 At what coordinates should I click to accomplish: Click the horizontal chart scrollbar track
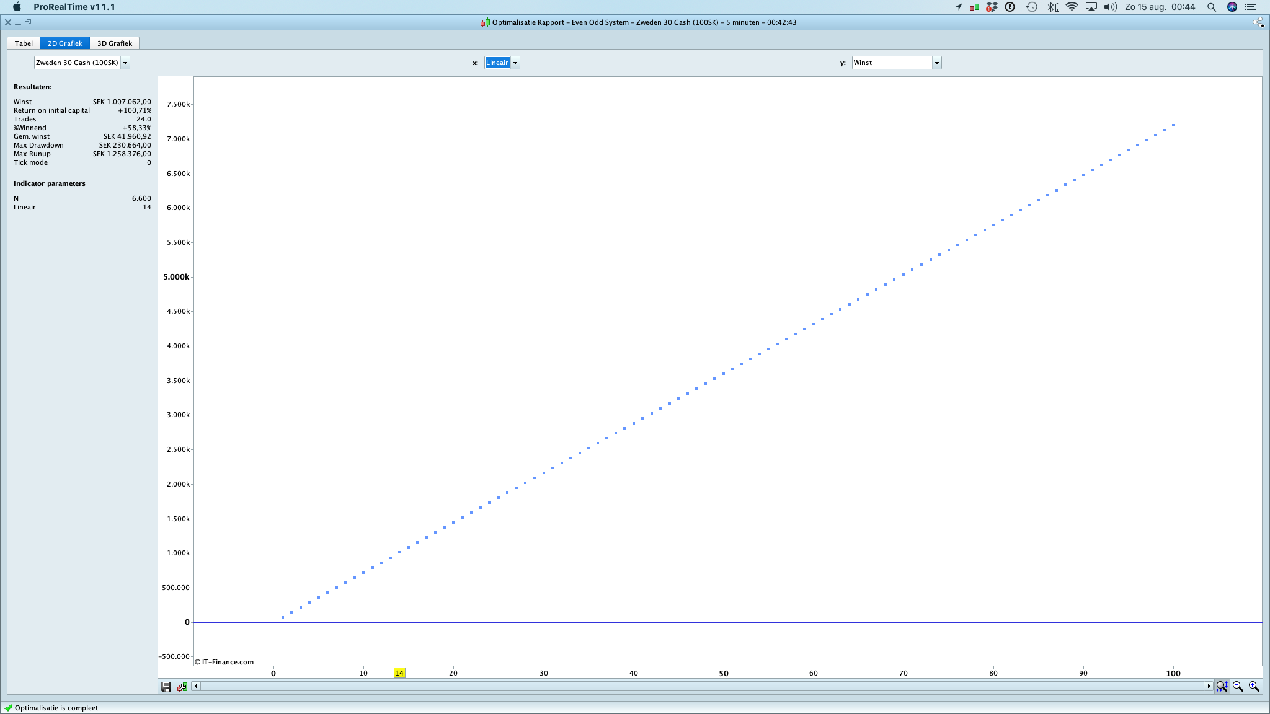[702, 686]
